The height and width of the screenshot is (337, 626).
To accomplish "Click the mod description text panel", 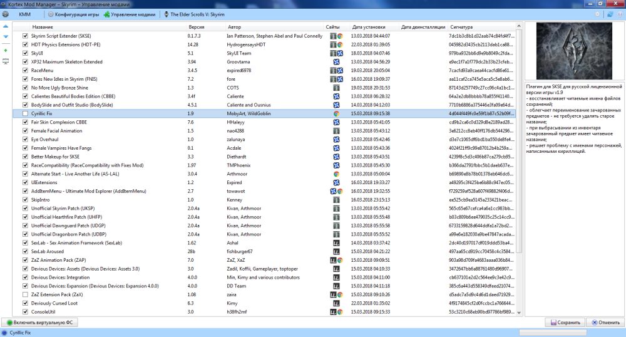I will point(574,200).
